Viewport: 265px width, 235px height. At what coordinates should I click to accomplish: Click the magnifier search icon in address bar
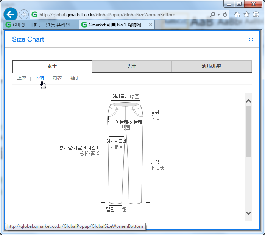point(213,15)
